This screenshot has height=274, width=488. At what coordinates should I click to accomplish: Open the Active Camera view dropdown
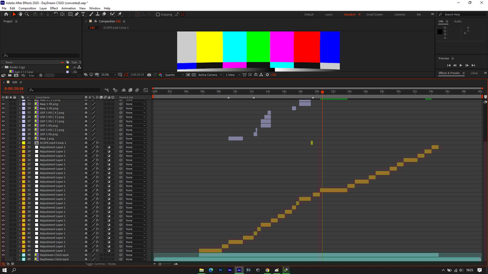click(210, 75)
